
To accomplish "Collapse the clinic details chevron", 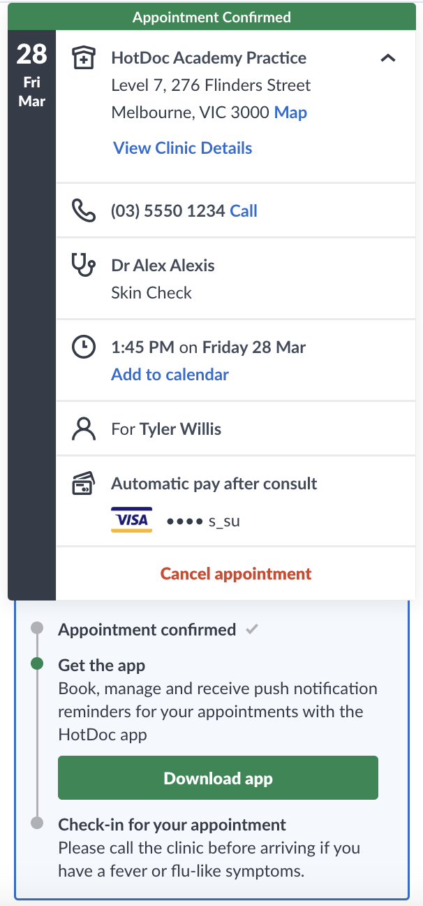I will click(387, 59).
